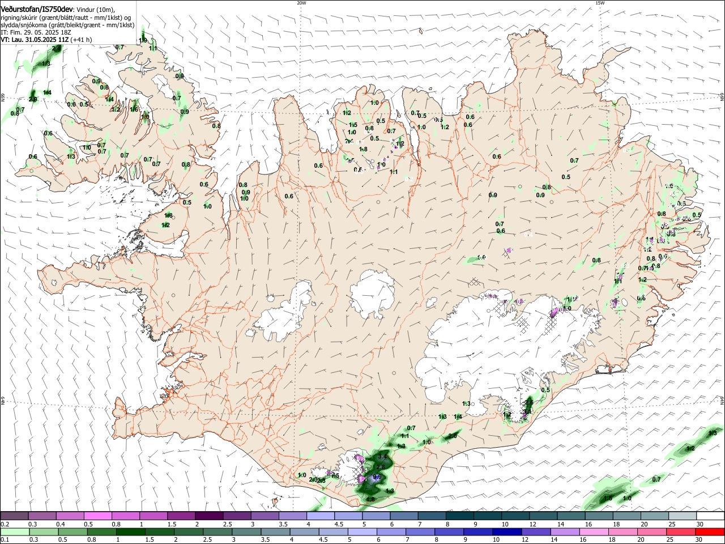Click the pale grey 25 mm snow swatch
This screenshot has height=544, width=725.
click(683, 516)
